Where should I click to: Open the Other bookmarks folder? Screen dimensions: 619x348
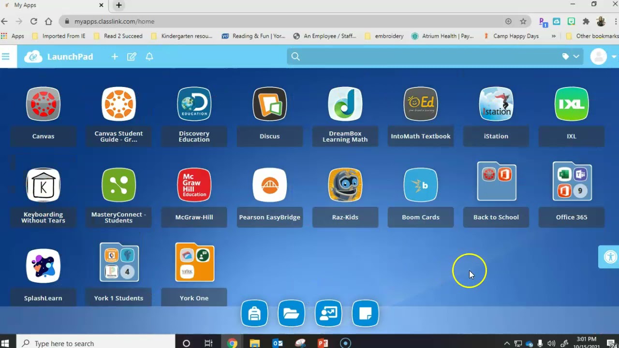pyautogui.click(x=592, y=36)
